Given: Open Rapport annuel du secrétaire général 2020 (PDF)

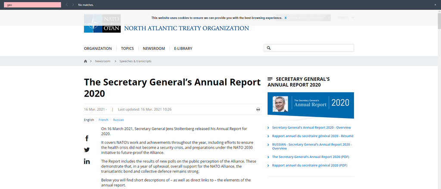Looking at the screenshot, I should point(310,165).
